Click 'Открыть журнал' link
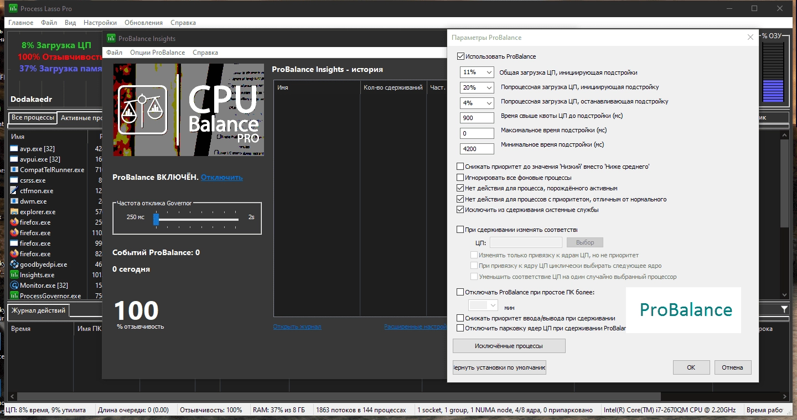This screenshot has width=797, height=420. pos(297,326)
